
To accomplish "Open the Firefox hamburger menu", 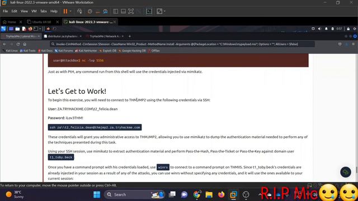I will pyautogui.click(x=353, y=44).
